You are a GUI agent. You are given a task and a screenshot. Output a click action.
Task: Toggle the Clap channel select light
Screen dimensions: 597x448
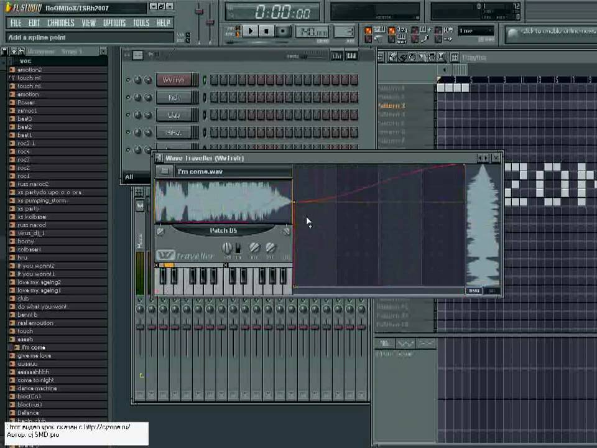205,115
